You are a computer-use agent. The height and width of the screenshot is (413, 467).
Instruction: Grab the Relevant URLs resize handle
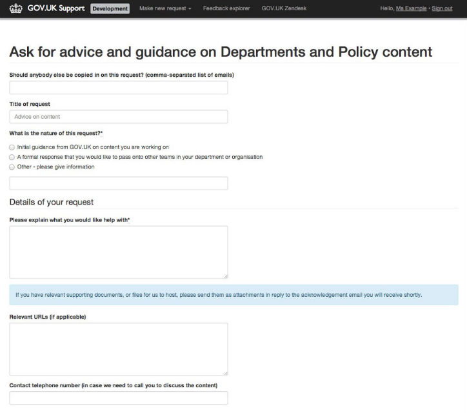tap(226, 373)
